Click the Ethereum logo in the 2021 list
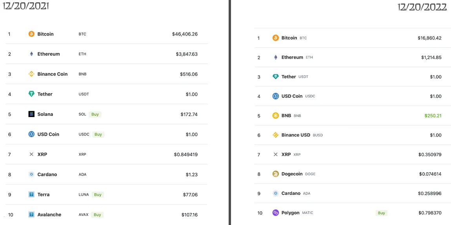The width and height of the screenshot is (451, 225). tap(31, 54)
